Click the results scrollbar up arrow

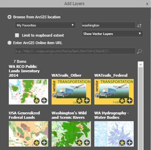[x=140, y=64]
